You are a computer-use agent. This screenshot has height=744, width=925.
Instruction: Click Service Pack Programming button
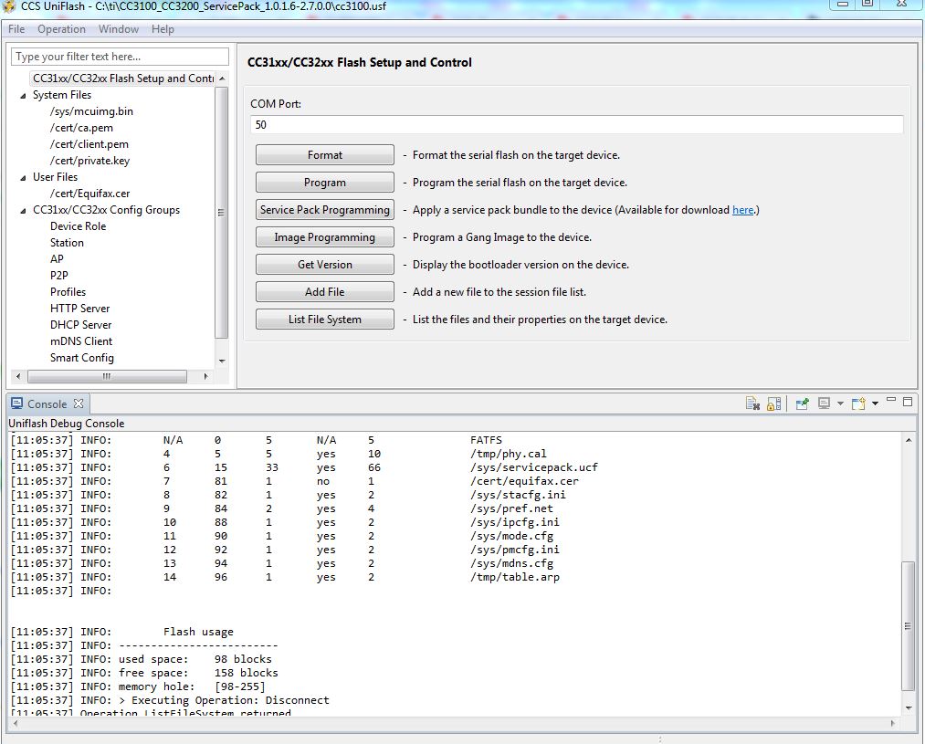pyautogui.click(x=325, y=210)
